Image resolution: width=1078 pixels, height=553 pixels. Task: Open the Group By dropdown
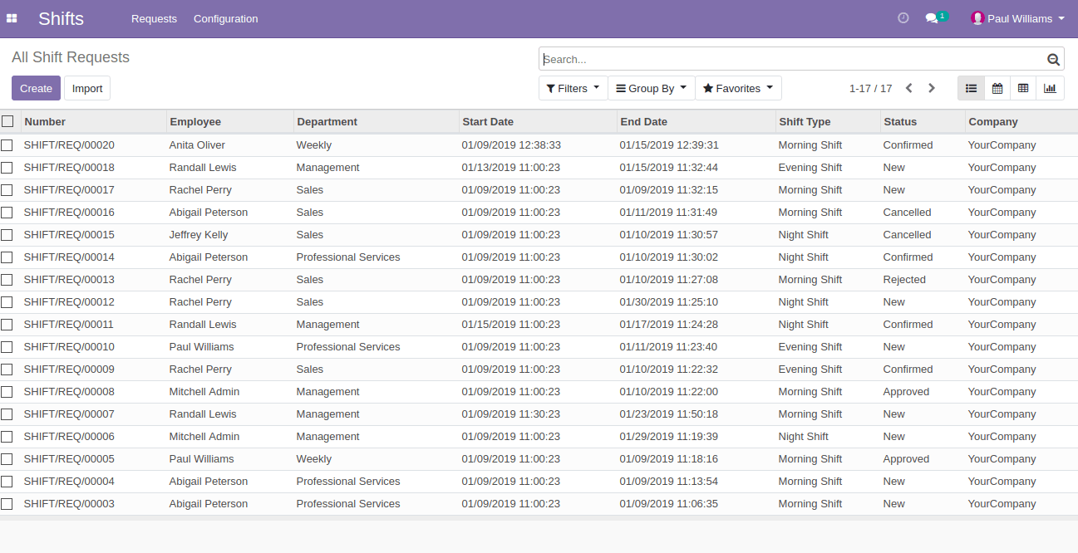(651, 88)
